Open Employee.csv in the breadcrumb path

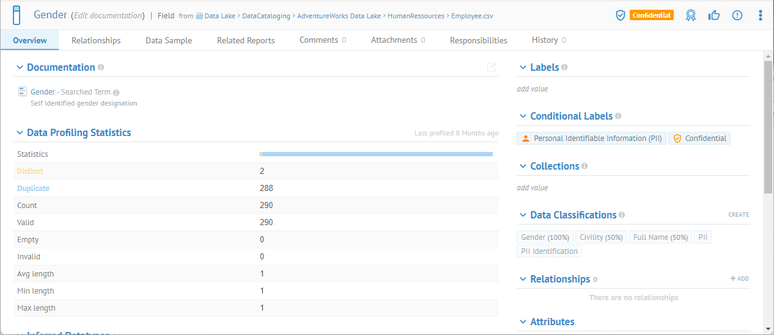point(472,16)
